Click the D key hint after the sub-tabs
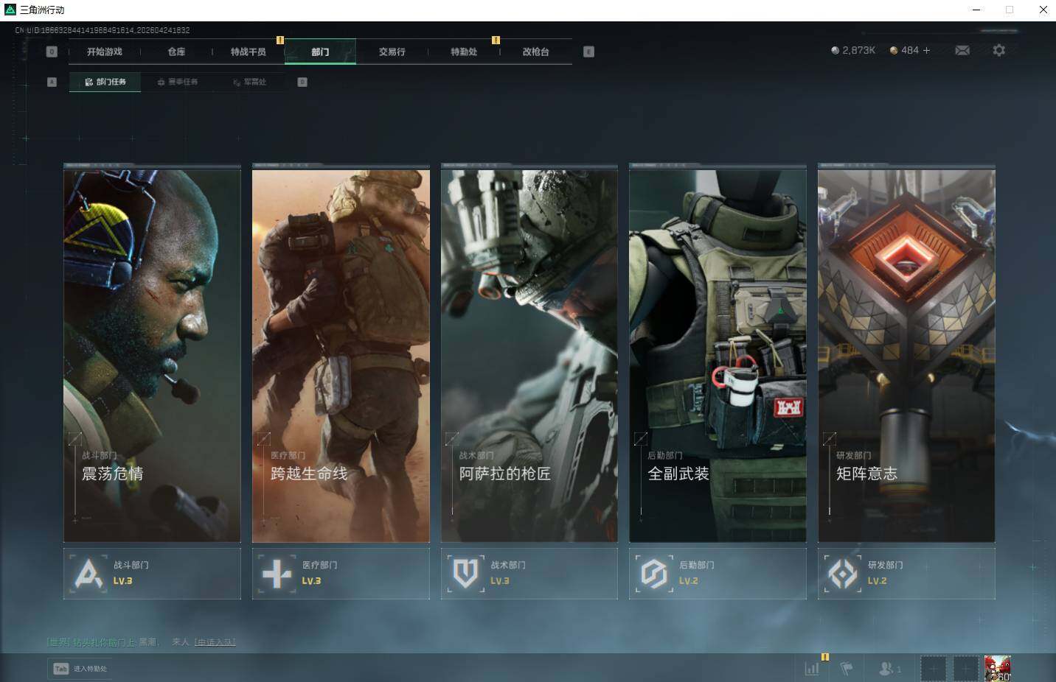Viewport: 1056px width, 682px height. pos(302,82)
